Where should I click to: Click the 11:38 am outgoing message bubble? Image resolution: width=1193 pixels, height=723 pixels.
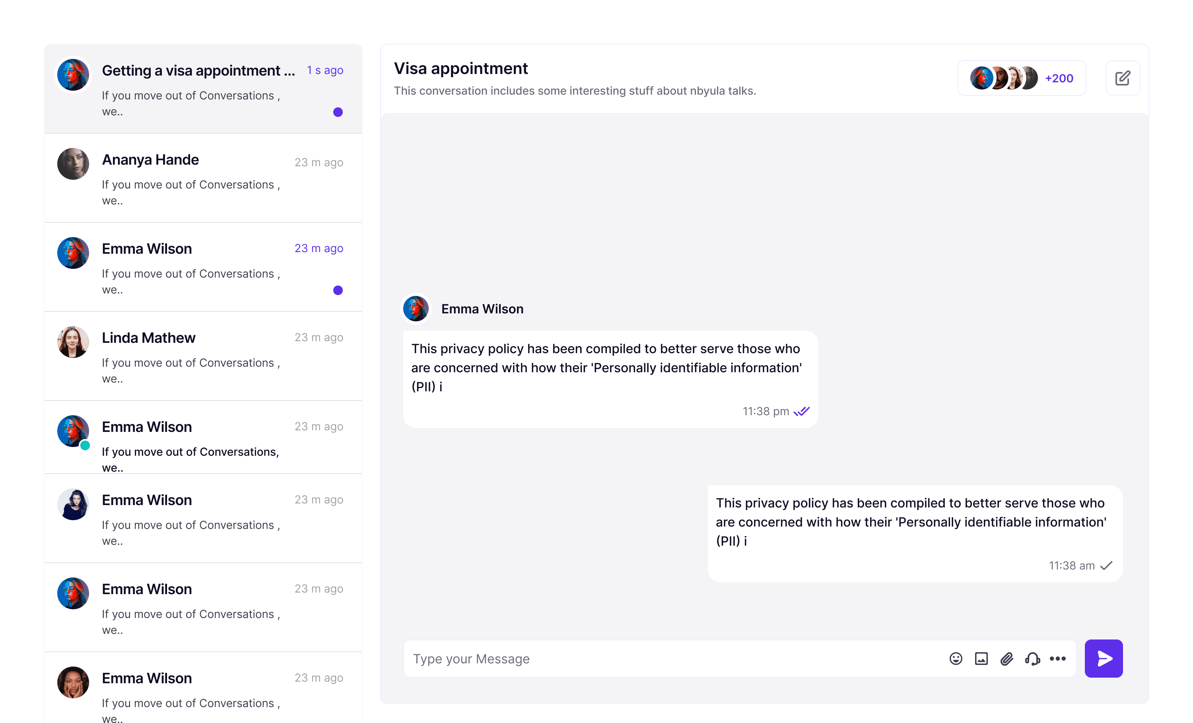[x=915, y=534]
